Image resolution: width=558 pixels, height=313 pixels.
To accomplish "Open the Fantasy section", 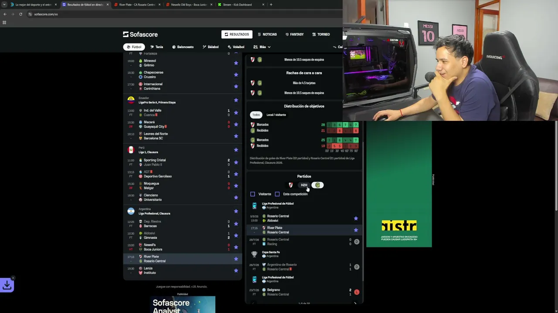I will pyautogui.click(x=295, y=34).
